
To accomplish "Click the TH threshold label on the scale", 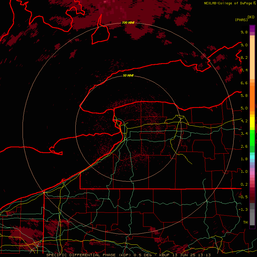I will pyautogui.click(x=245, y=222).
